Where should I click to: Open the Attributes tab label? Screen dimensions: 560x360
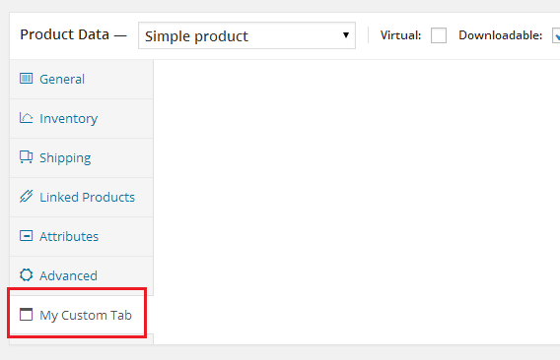point(69,236)
